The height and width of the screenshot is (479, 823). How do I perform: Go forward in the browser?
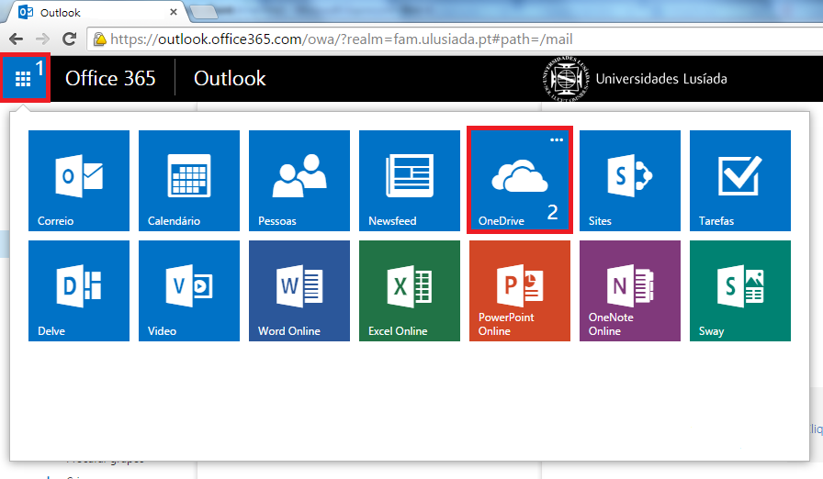(42, 39)
